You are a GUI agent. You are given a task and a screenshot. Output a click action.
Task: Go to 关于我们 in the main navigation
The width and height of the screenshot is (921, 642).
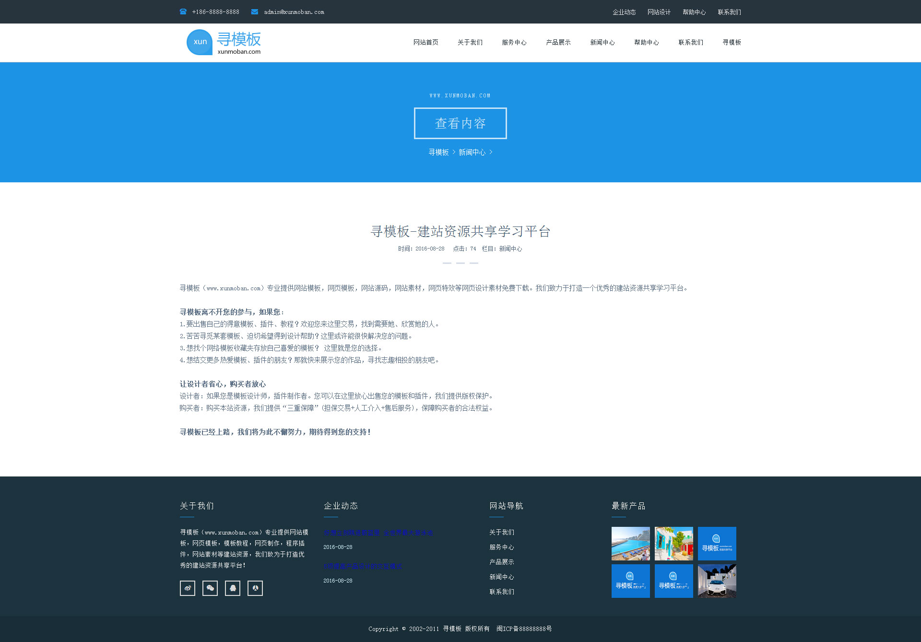click(x=470, y=42)
